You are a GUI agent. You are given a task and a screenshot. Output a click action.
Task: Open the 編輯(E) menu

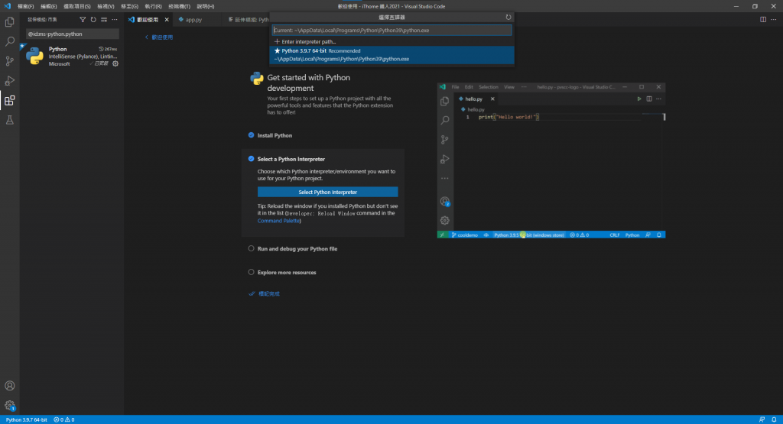point(48,6)
